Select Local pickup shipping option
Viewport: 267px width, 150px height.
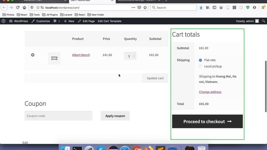pyautogui.click(x=200, y=67)
